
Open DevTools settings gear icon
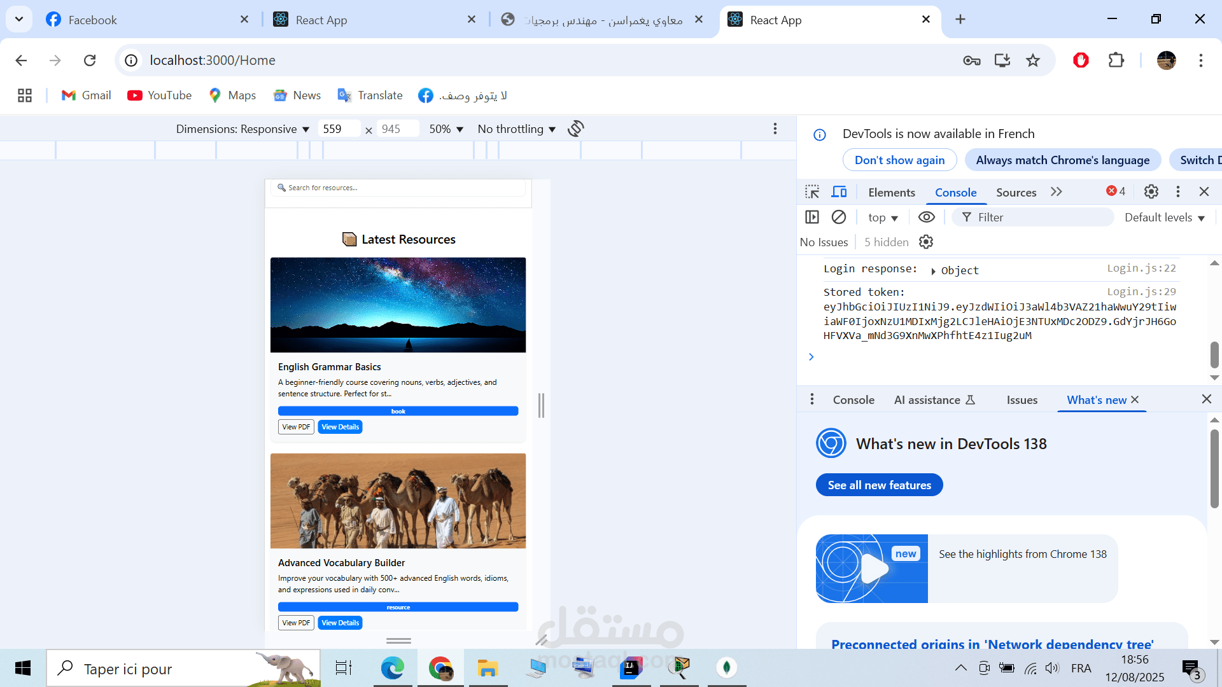[1151, 191]
